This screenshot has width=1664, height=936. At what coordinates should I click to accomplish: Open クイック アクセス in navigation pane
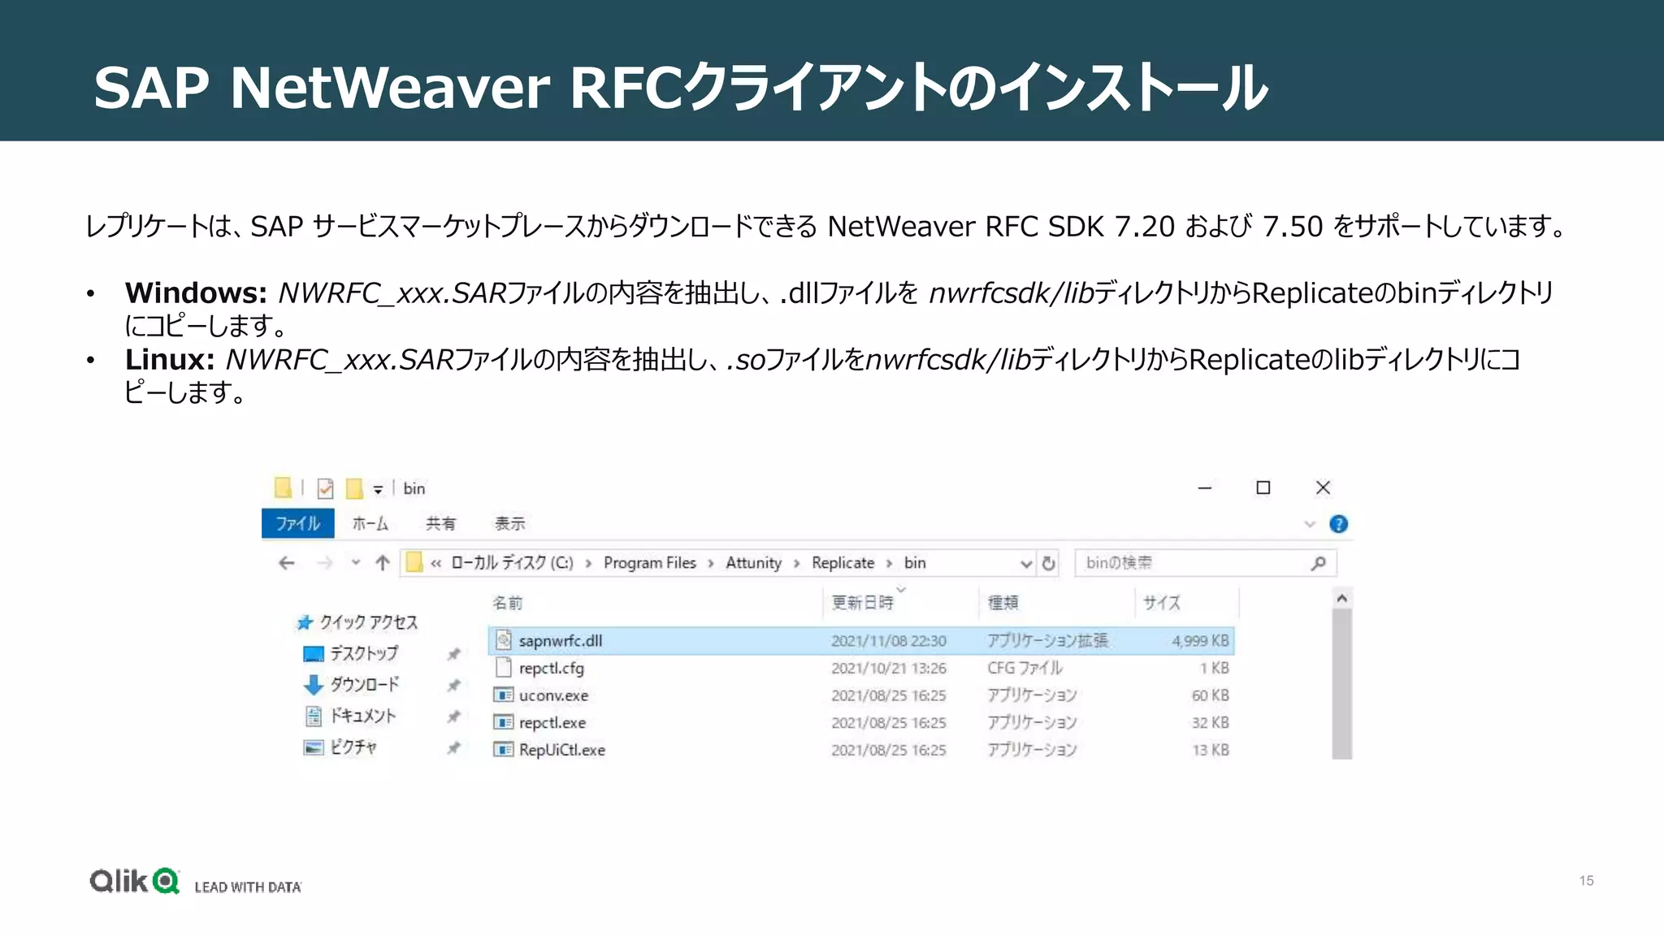pyautogui.click(x=368, y=622)
